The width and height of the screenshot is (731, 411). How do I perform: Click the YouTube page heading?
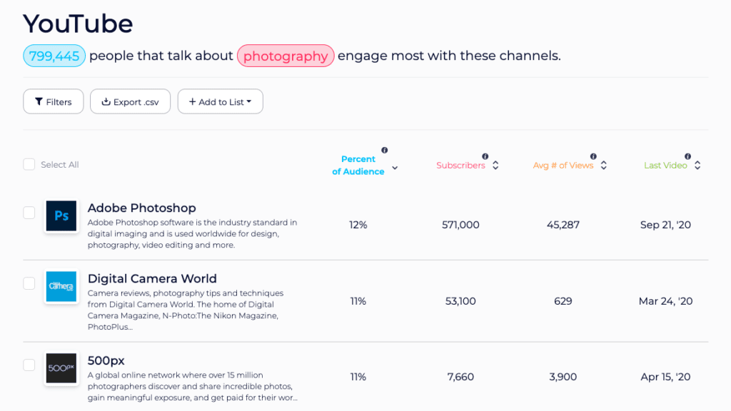point(78,24)
